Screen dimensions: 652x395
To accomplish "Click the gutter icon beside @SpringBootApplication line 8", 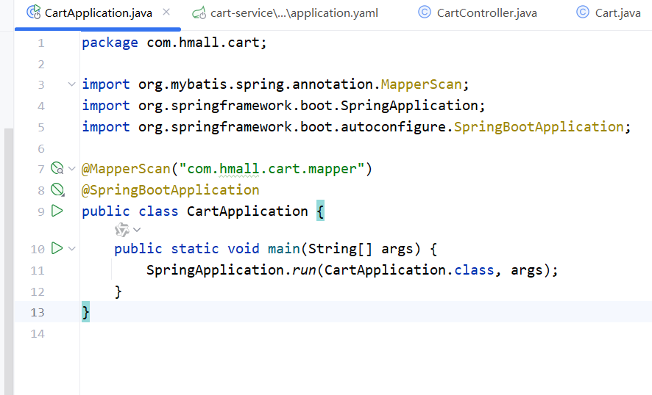I will [x=57, y=190].
